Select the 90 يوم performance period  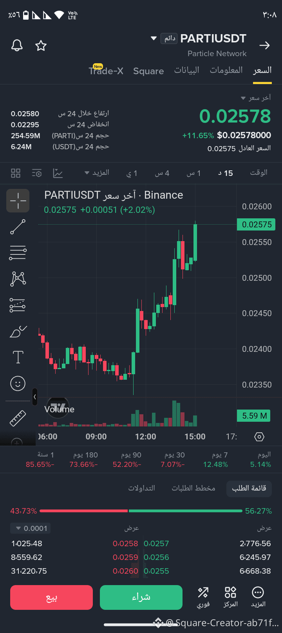[127, 459]
